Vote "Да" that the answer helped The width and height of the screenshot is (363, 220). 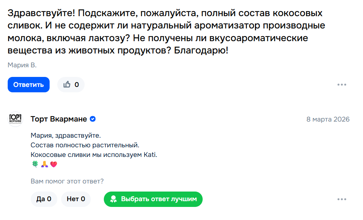click(x=43, y=199)
